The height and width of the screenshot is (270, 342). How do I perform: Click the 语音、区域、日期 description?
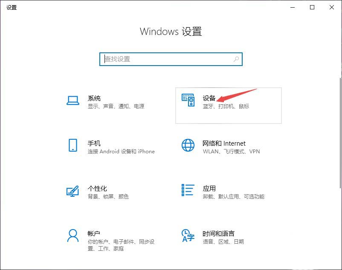coord(223,242)
